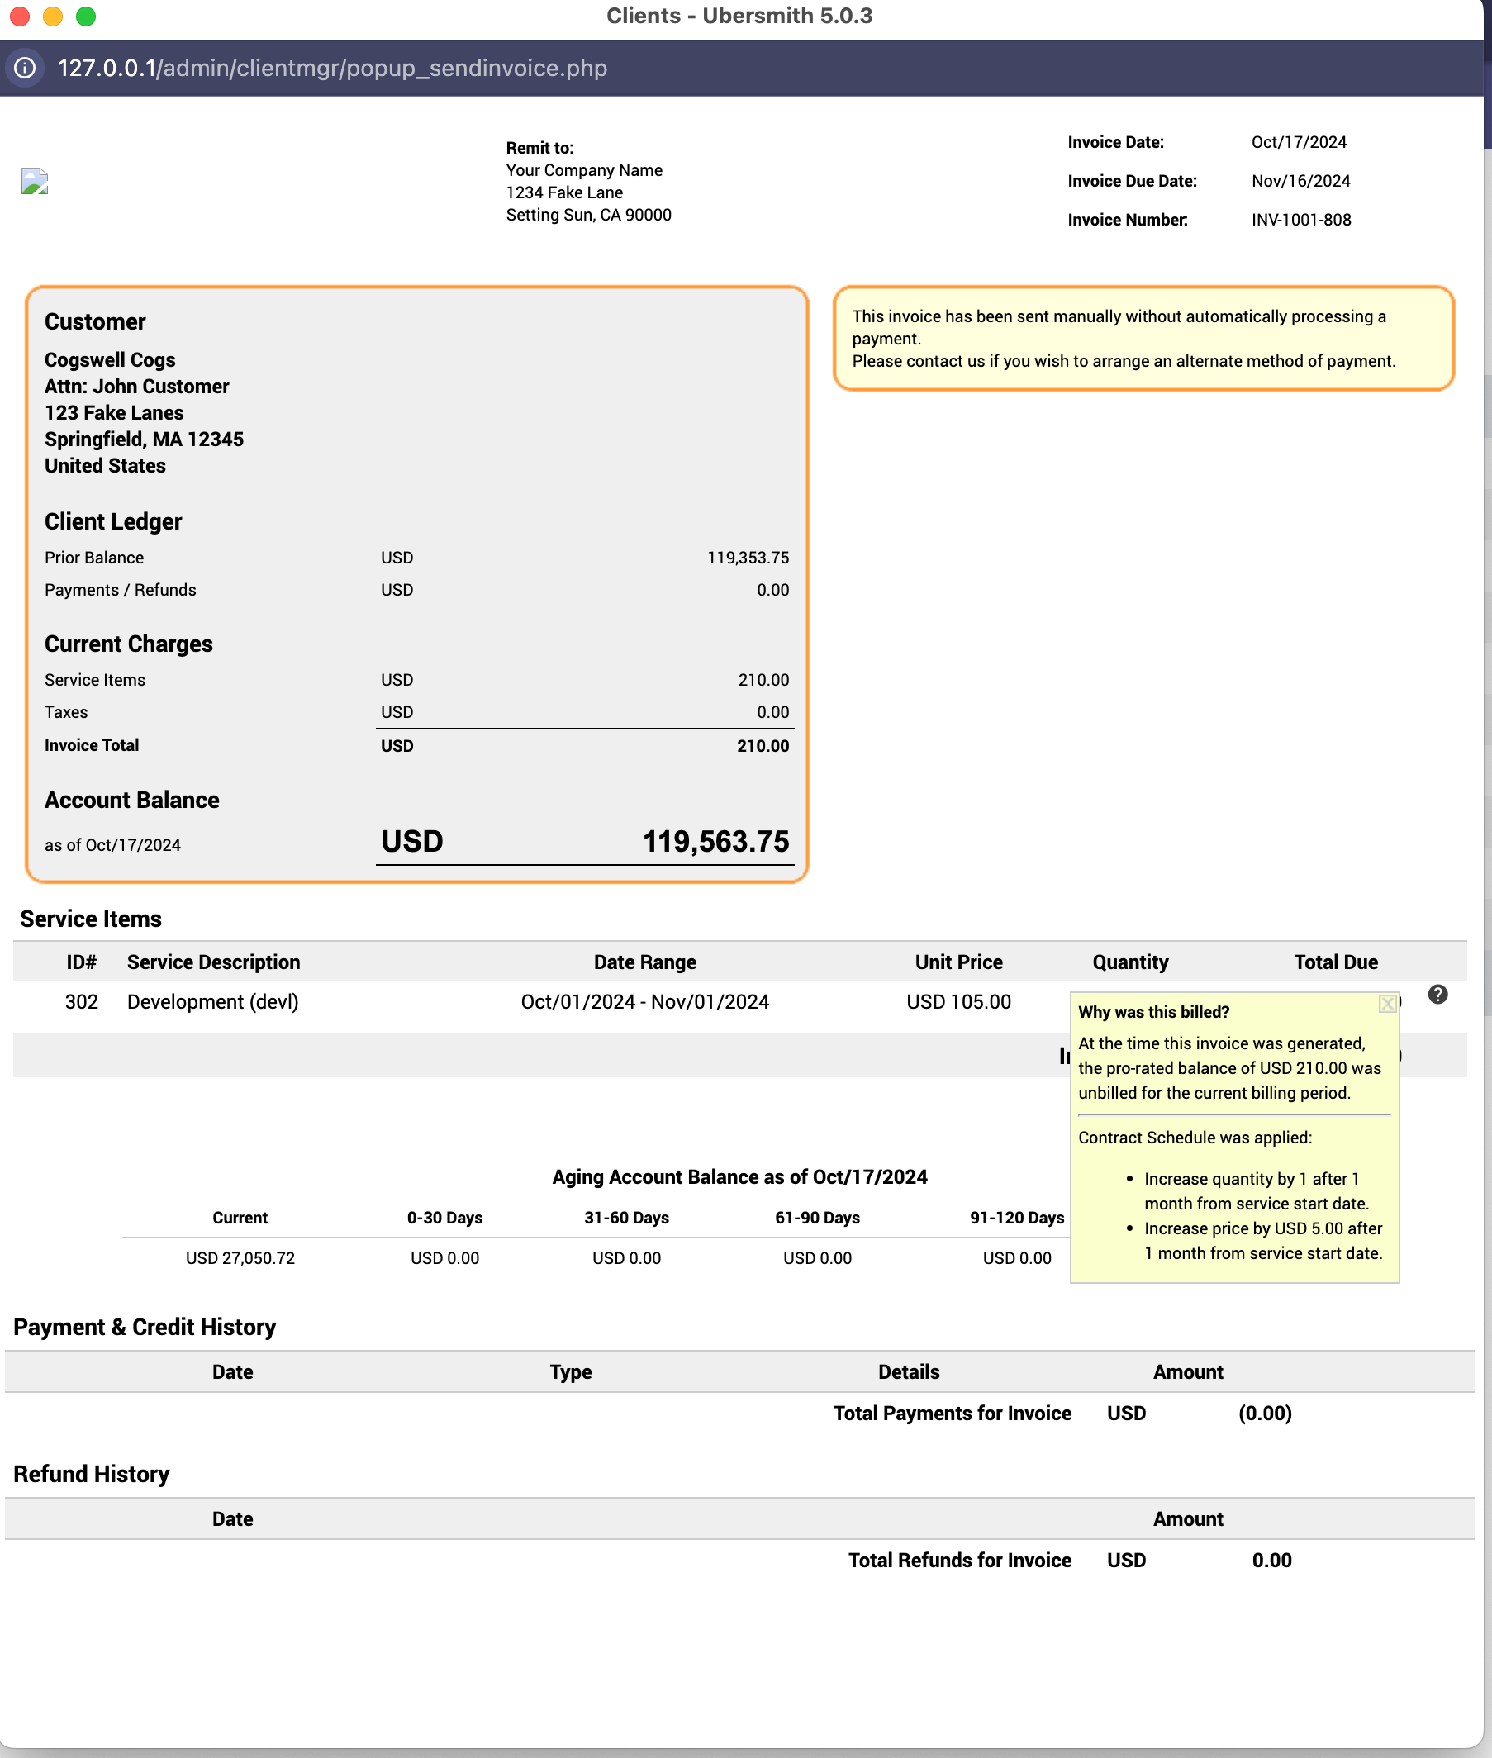The image size is (1492, 1758).
Task: Select the Development (devl) service description
Action: coord(212,1002)
